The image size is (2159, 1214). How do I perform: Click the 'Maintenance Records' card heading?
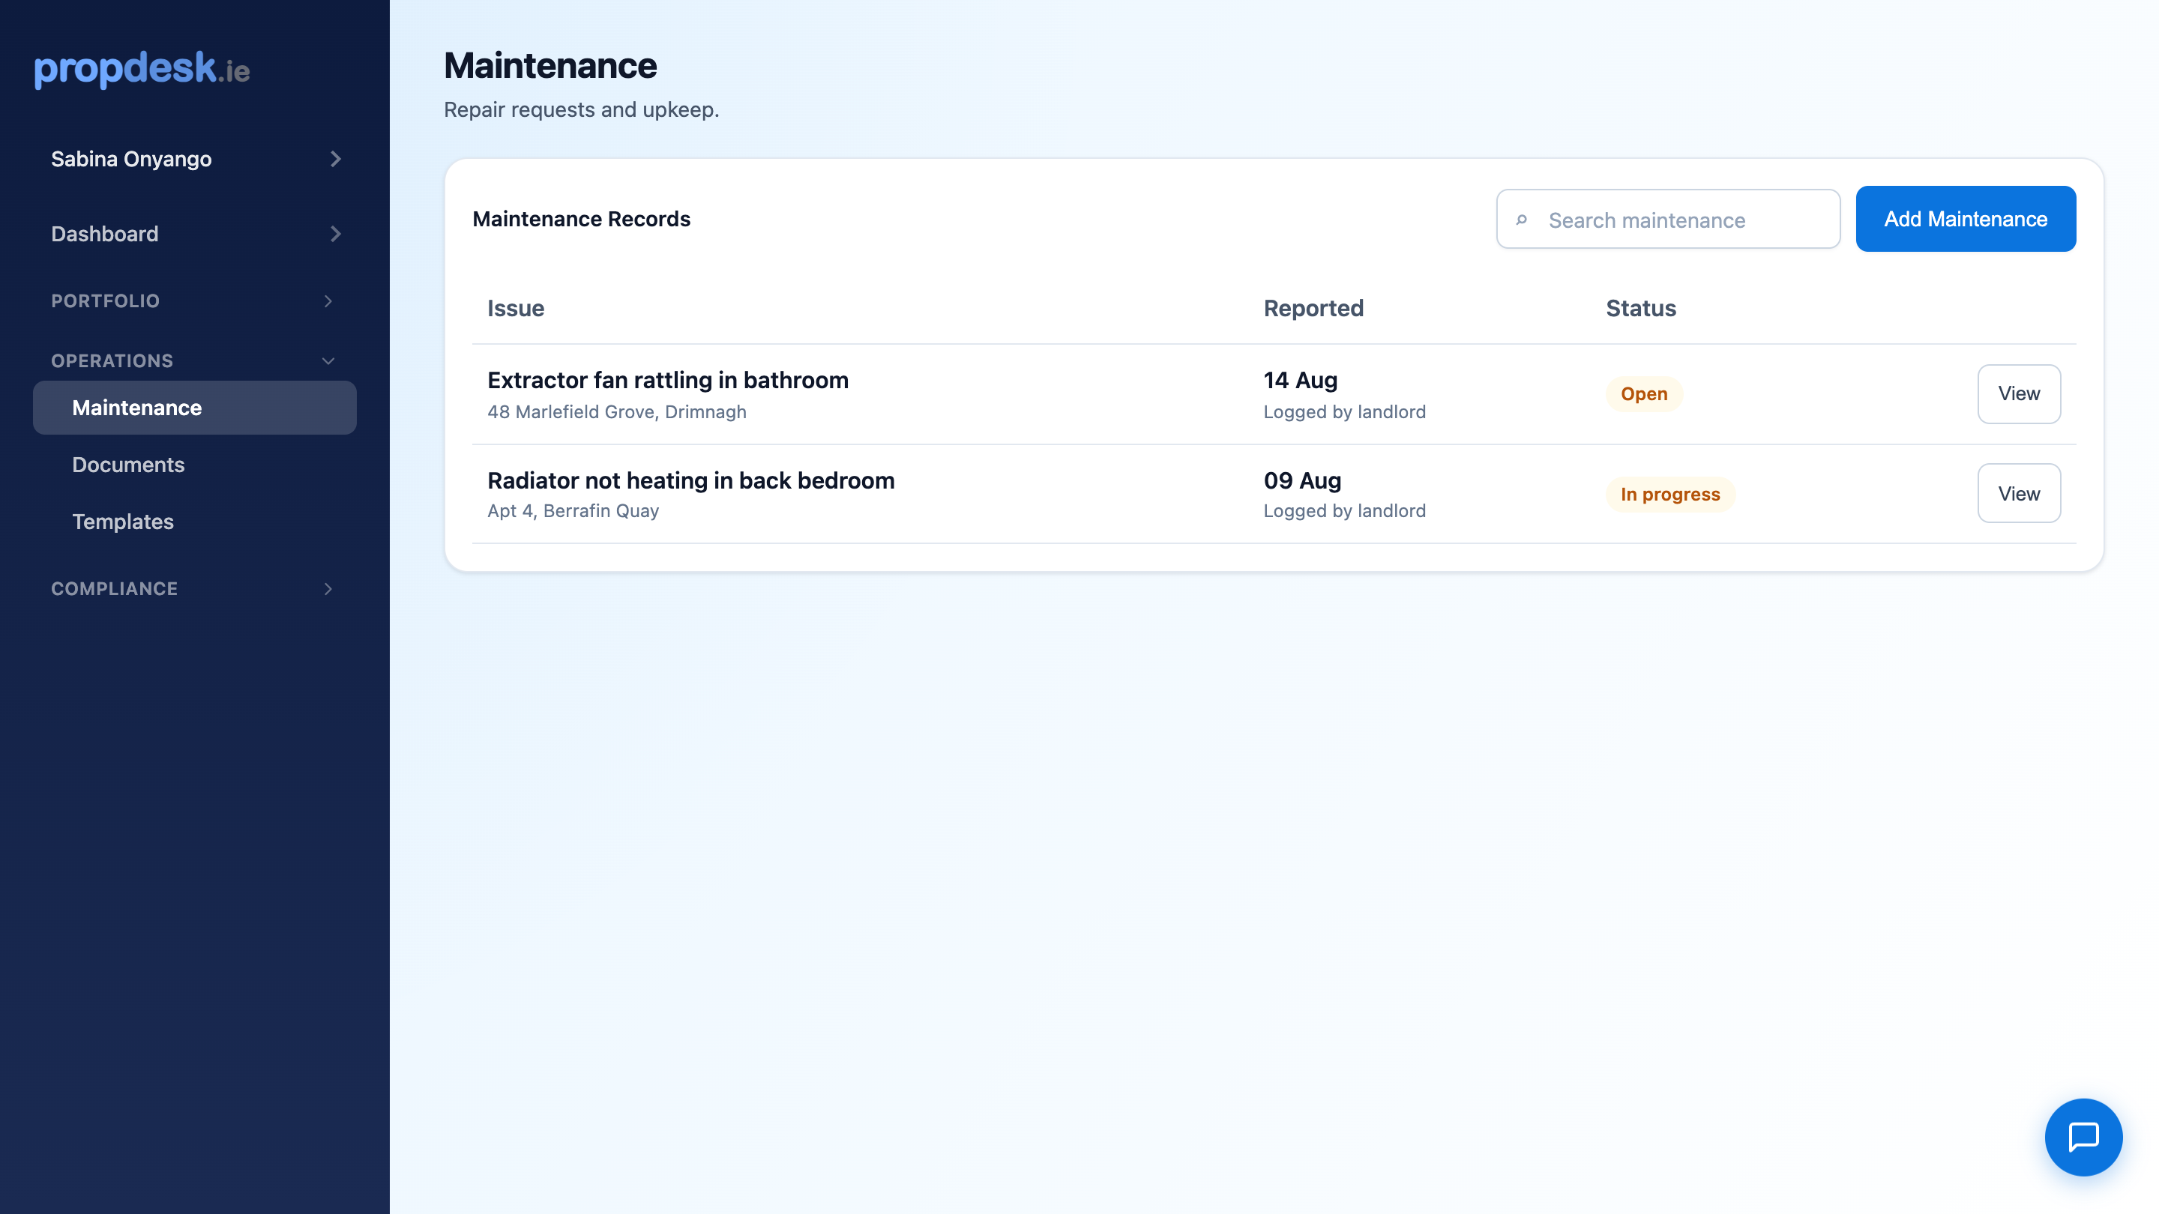(x=581, y=219)
